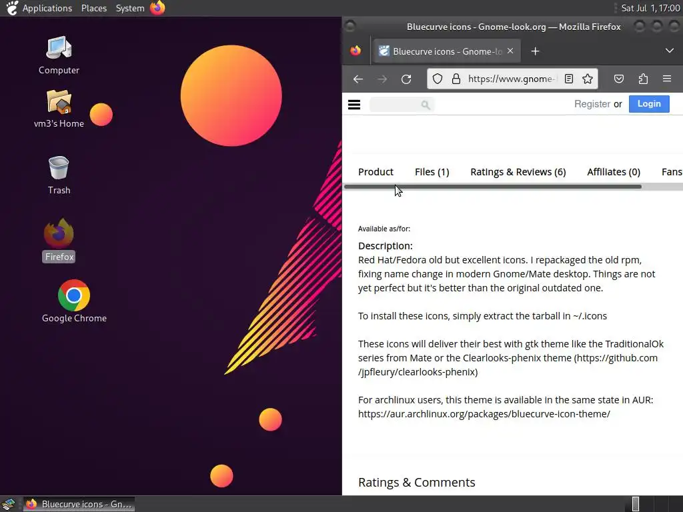683x512 pixels.
Task: Open the Applications menu in top panel
Action: coord(47,8)
